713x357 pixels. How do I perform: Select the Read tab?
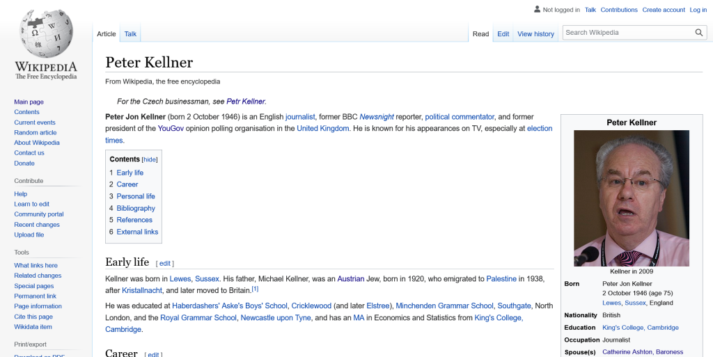coord(480,33)
